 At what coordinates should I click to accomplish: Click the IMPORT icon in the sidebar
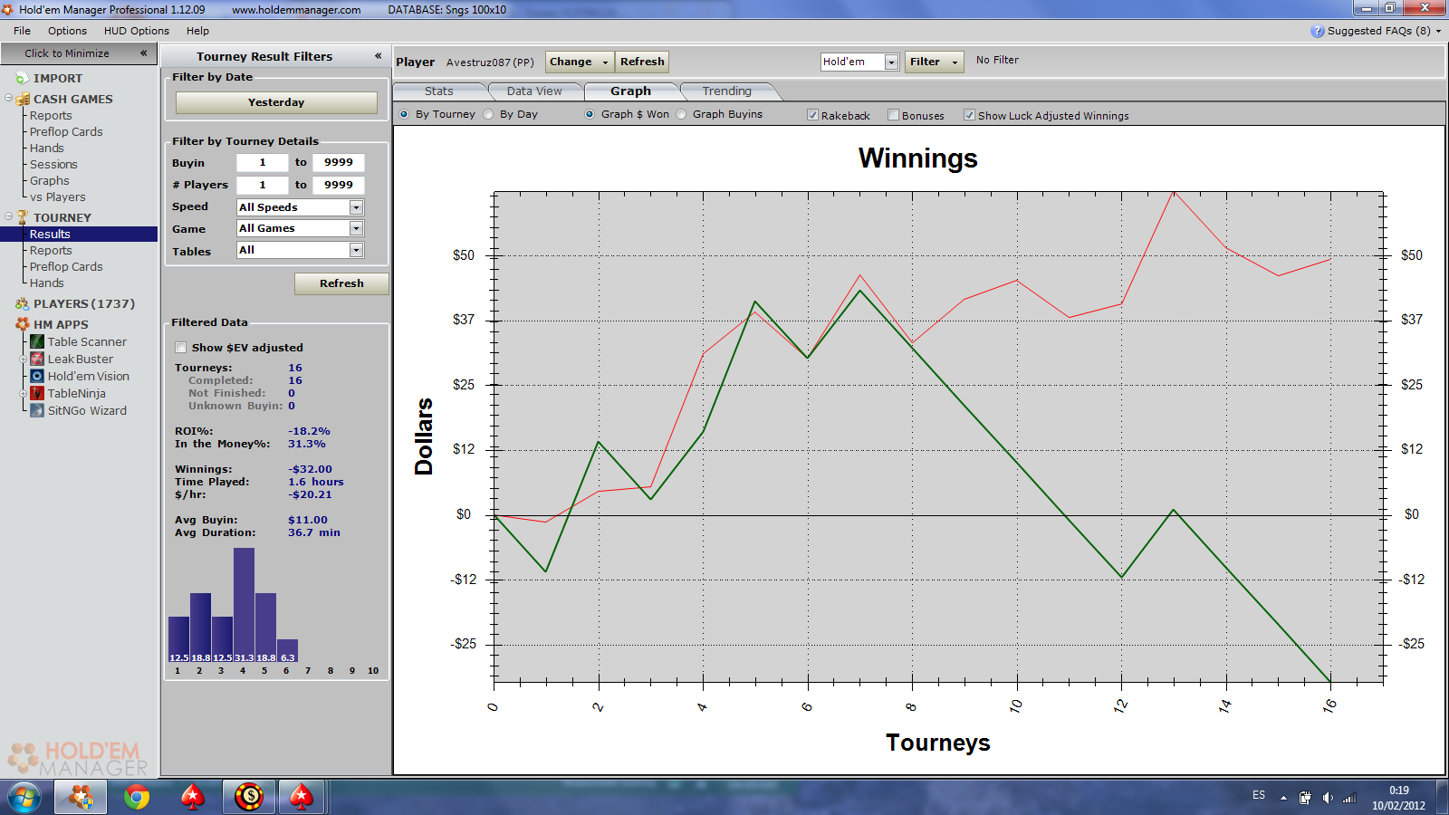pyautogui.click(x=22, y=79)
